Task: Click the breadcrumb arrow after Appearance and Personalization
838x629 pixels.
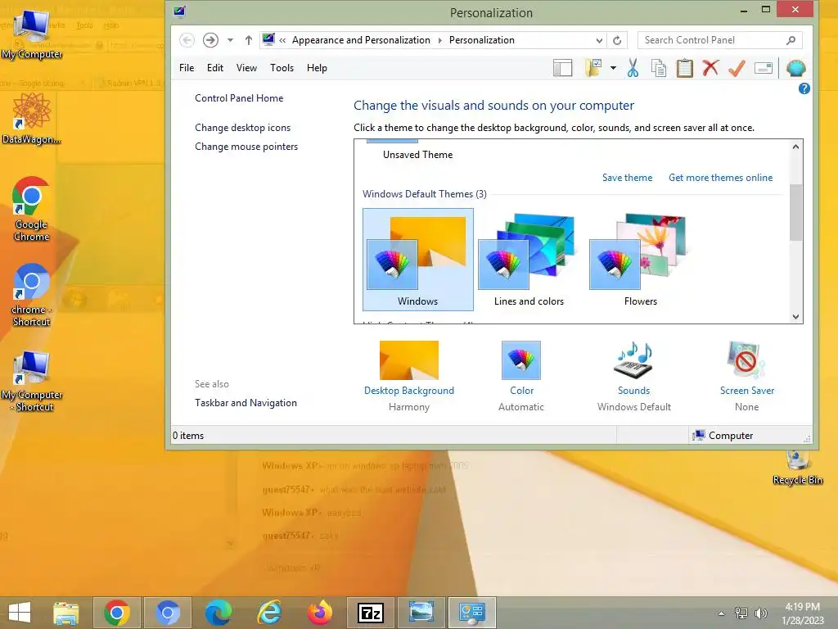Action: 439,41
